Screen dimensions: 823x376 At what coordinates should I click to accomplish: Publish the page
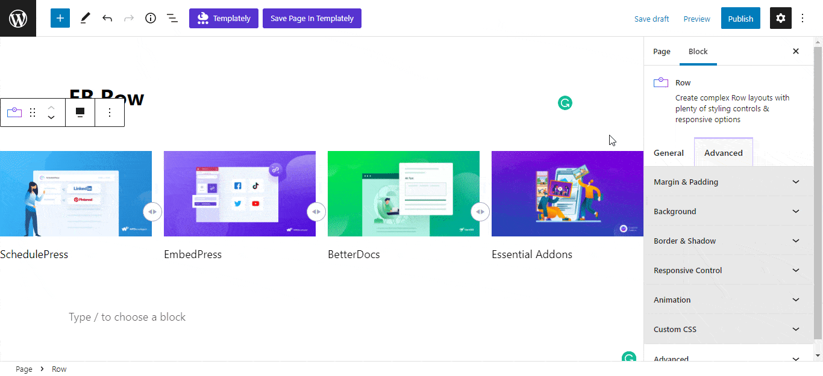click(x=740, y=18)
